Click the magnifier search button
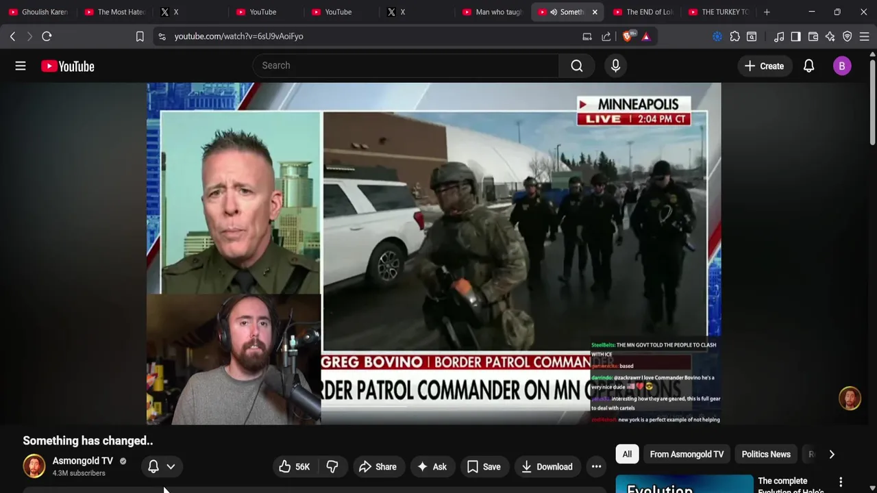This screenshot has height=493, width=877. click(x=577, y=66)
